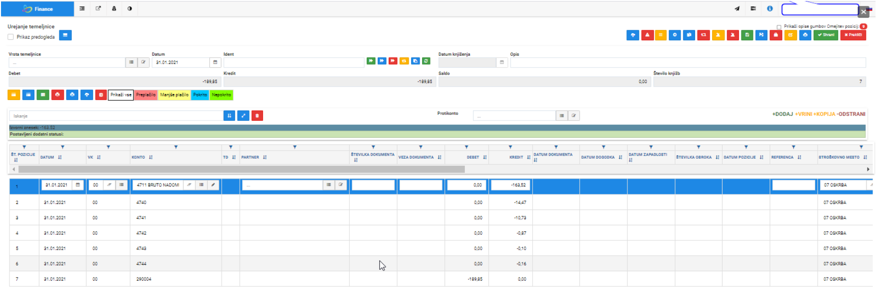The width and height of the screenshot is (876, 289).
Task: Click edit icon next to Protikonto
Action: pos(574,116)
